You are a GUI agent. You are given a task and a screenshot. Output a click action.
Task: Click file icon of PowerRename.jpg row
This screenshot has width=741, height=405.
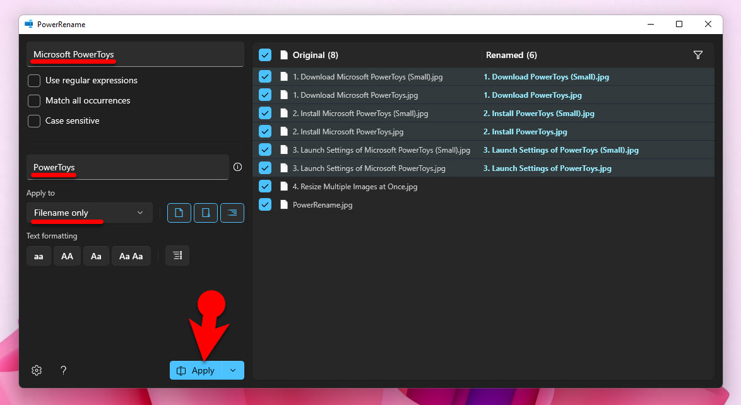tap(284, 204)
